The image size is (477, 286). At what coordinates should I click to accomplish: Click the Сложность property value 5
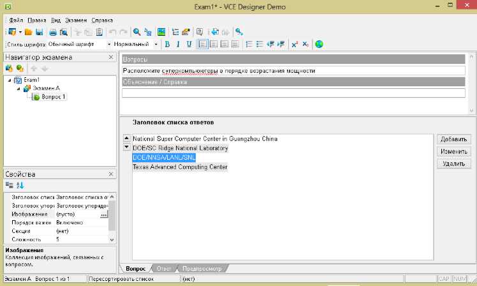[x=82, y=239]
